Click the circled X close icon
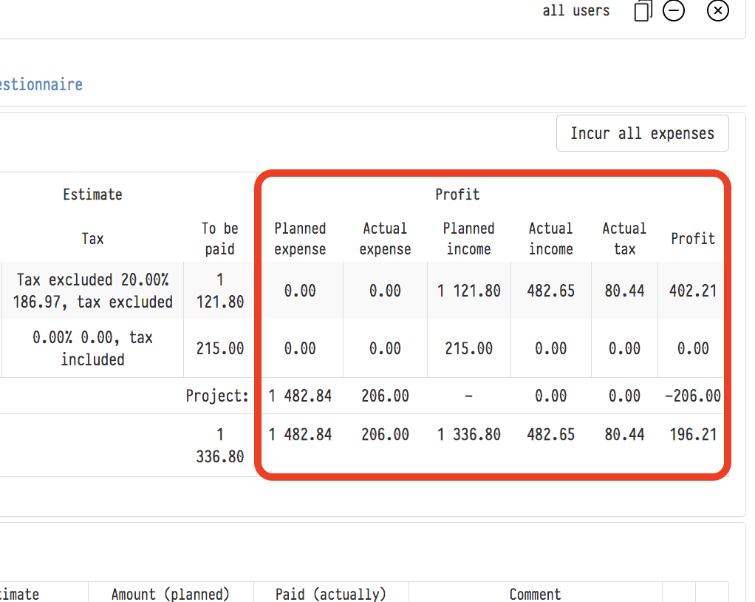Image resolution: width=755 pixels, height=602 pixels. tap(717, 11)
